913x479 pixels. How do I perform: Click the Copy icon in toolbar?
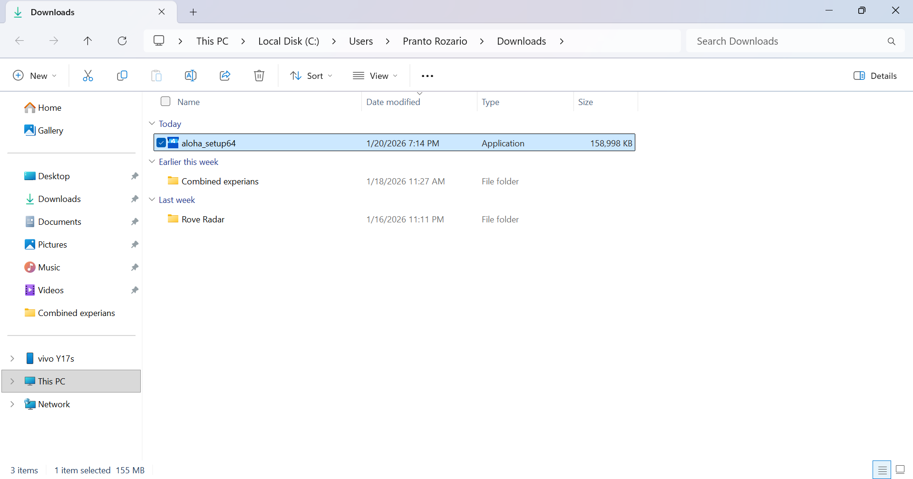point(122,76)
